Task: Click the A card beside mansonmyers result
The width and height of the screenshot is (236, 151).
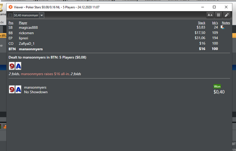Action: tap(18, 89)
